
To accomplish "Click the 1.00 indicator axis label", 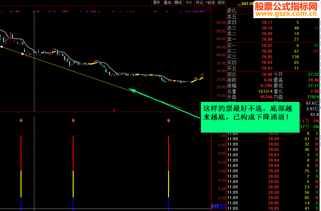I will (222, 136).
